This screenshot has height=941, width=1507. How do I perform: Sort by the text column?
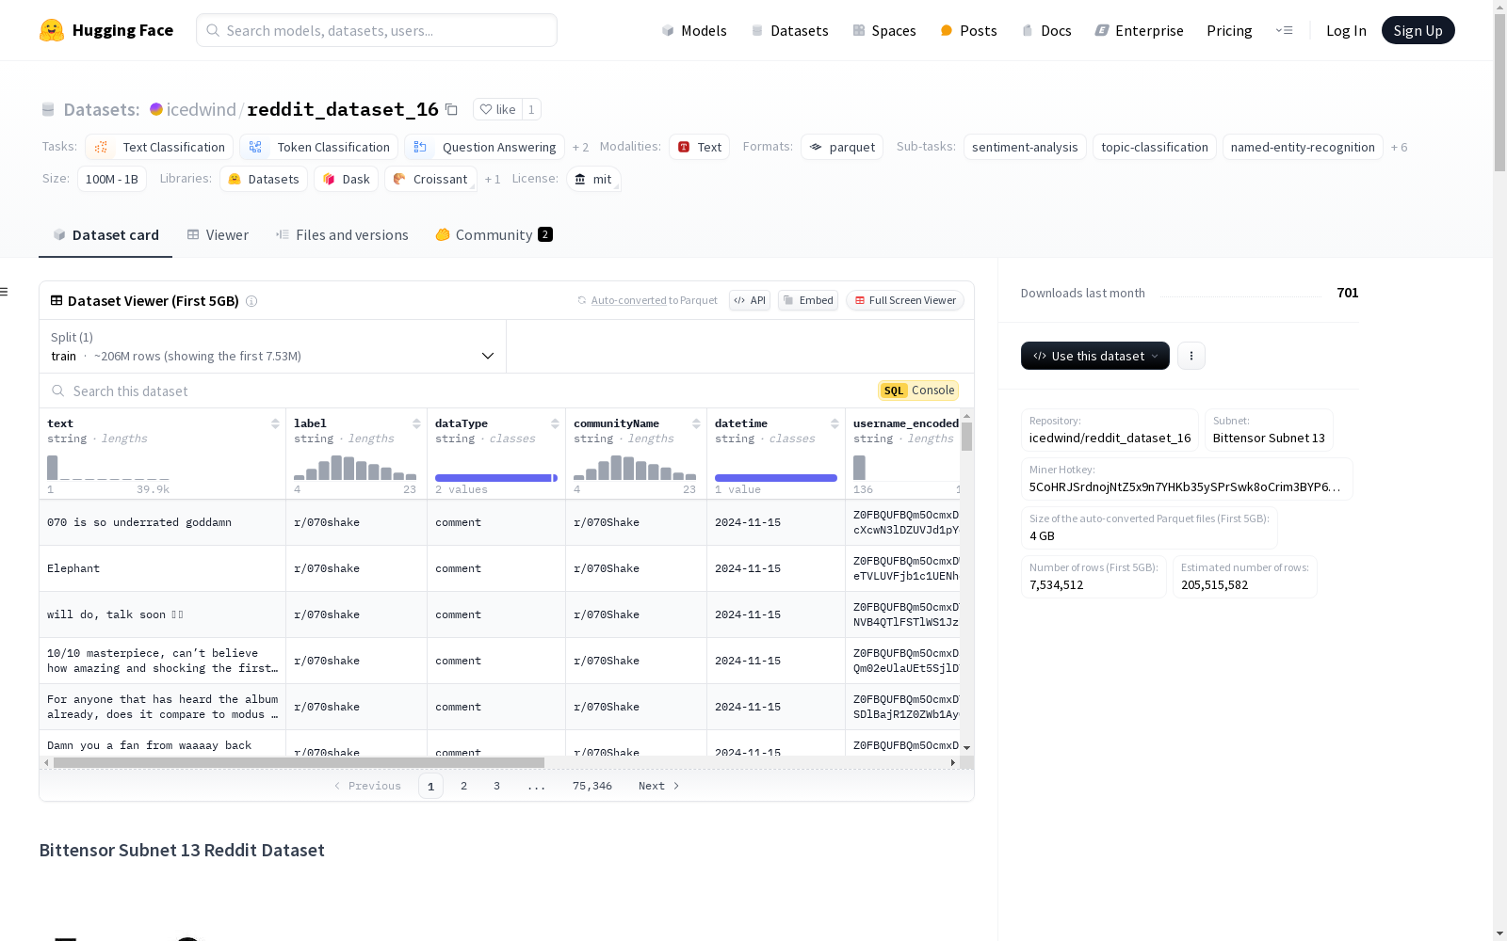point(275,423)
